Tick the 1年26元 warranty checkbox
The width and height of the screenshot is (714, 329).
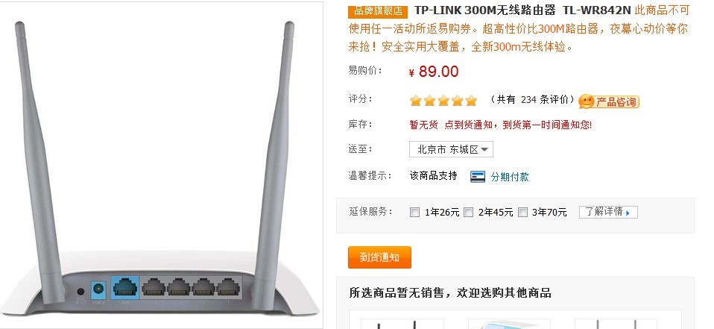414,212
